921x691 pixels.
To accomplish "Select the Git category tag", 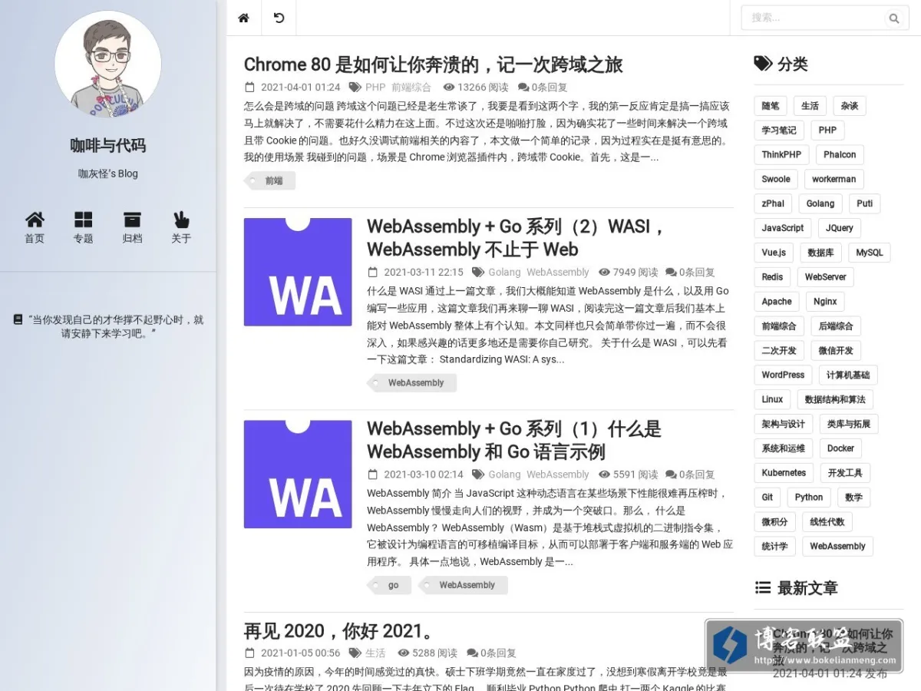I will 767,498.
